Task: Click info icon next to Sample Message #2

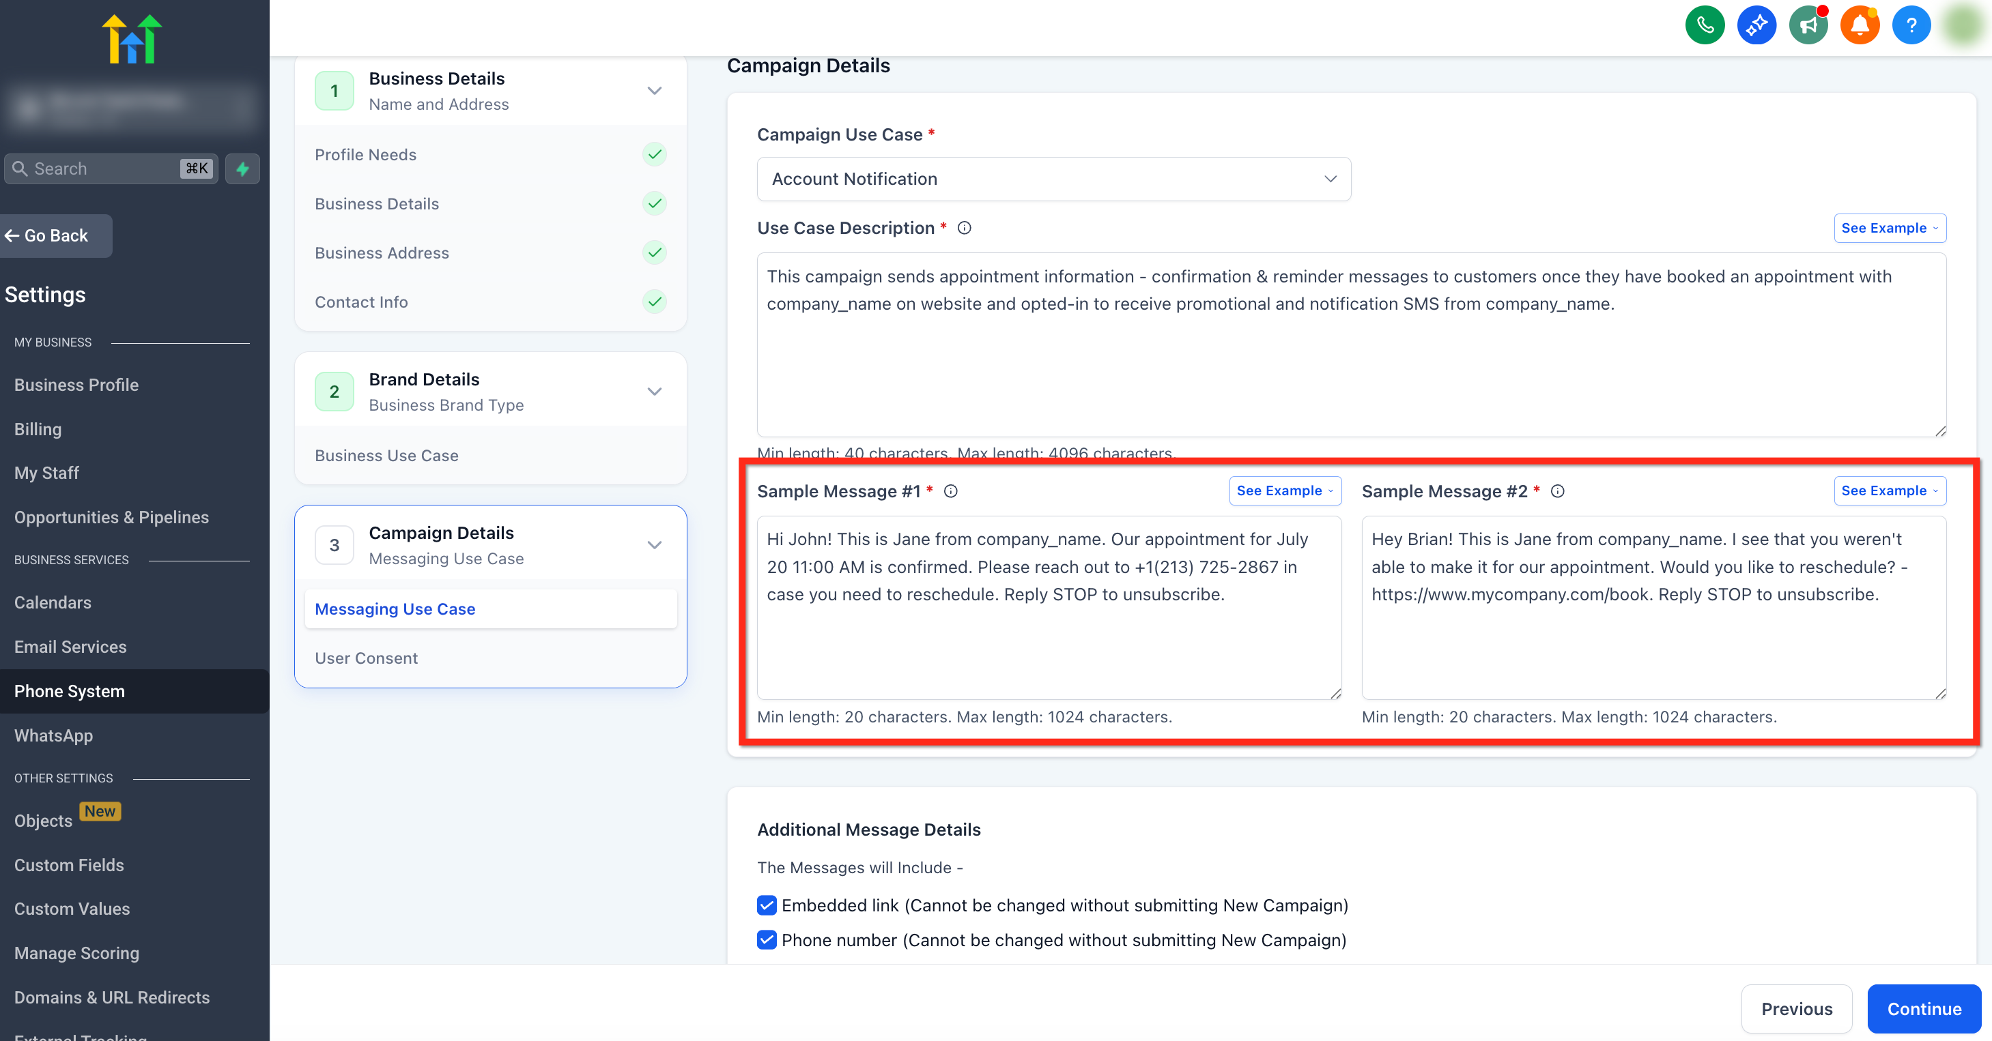Action: tap(1557, 492)
